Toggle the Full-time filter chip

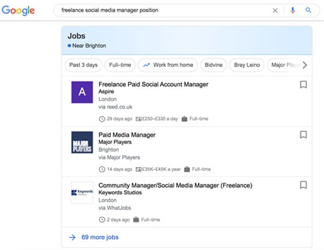[x=120, y=65]
